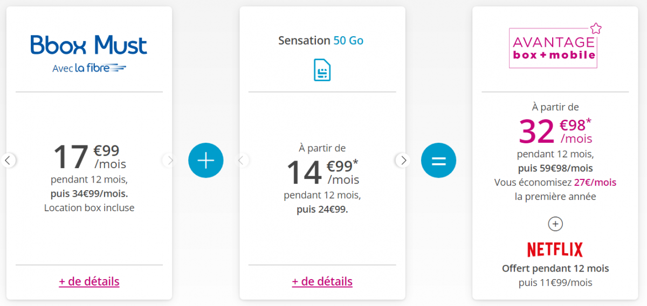
Task: Show next mobile plan with right arrow
Action: (x=403, y=160)
